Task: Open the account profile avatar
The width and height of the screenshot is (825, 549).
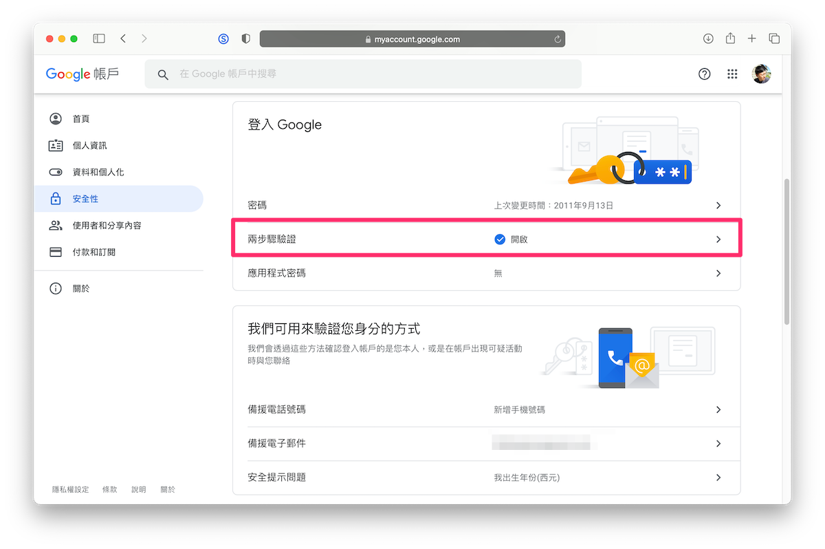Action: pos(762,74)
